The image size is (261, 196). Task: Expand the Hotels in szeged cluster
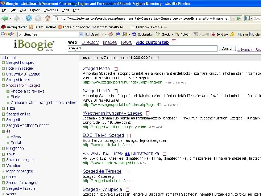click(x=3, y=68)
